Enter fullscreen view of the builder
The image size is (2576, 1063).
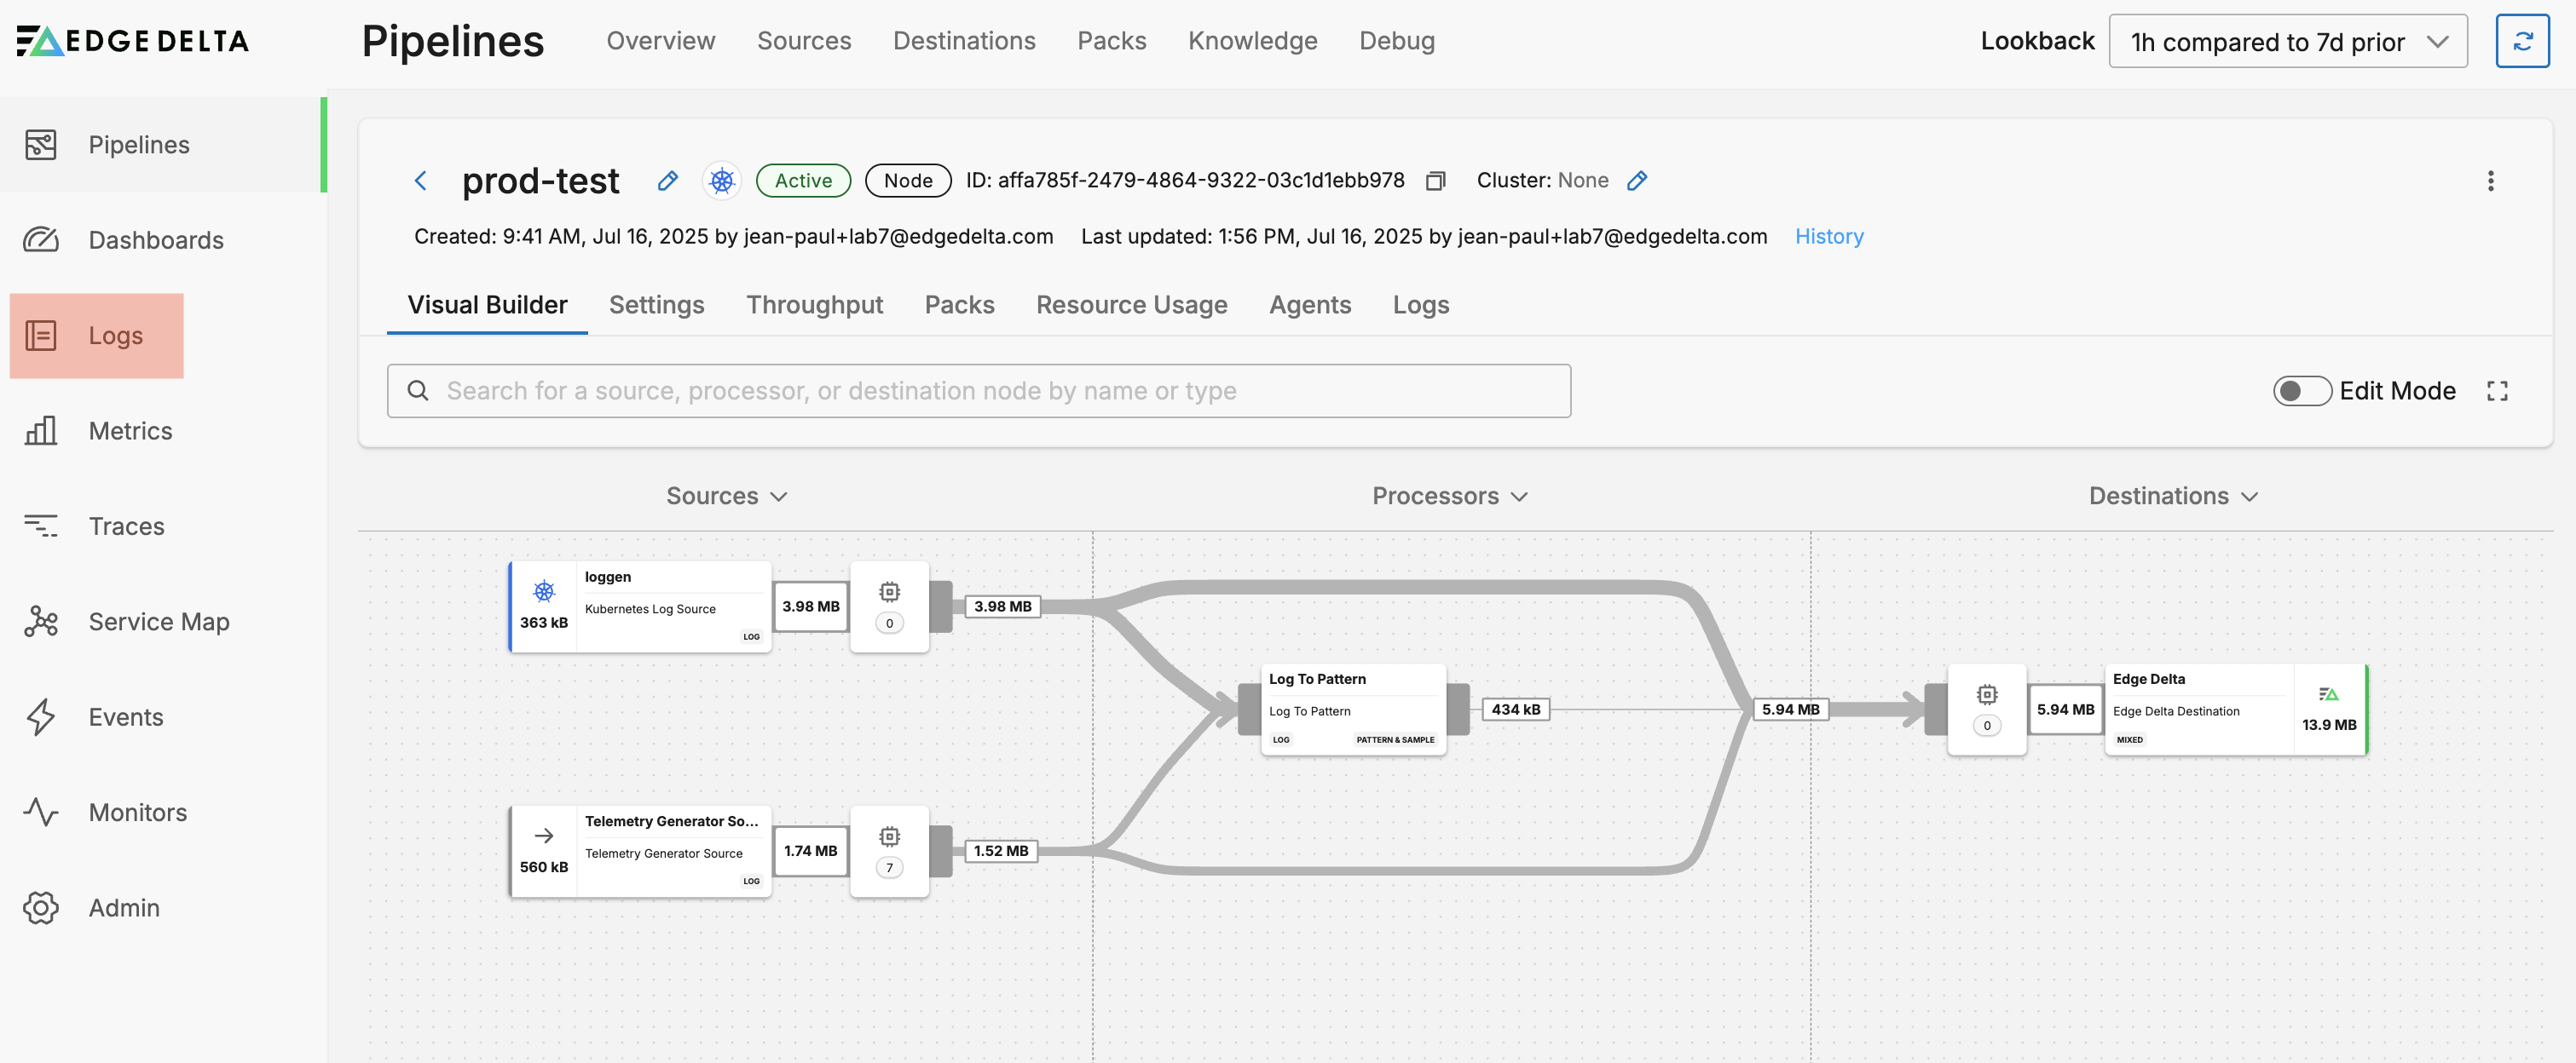point(2497,391)
